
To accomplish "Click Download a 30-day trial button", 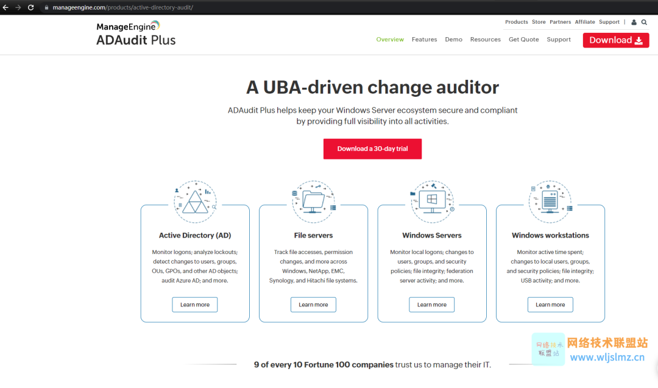I will tap(373, 149).
